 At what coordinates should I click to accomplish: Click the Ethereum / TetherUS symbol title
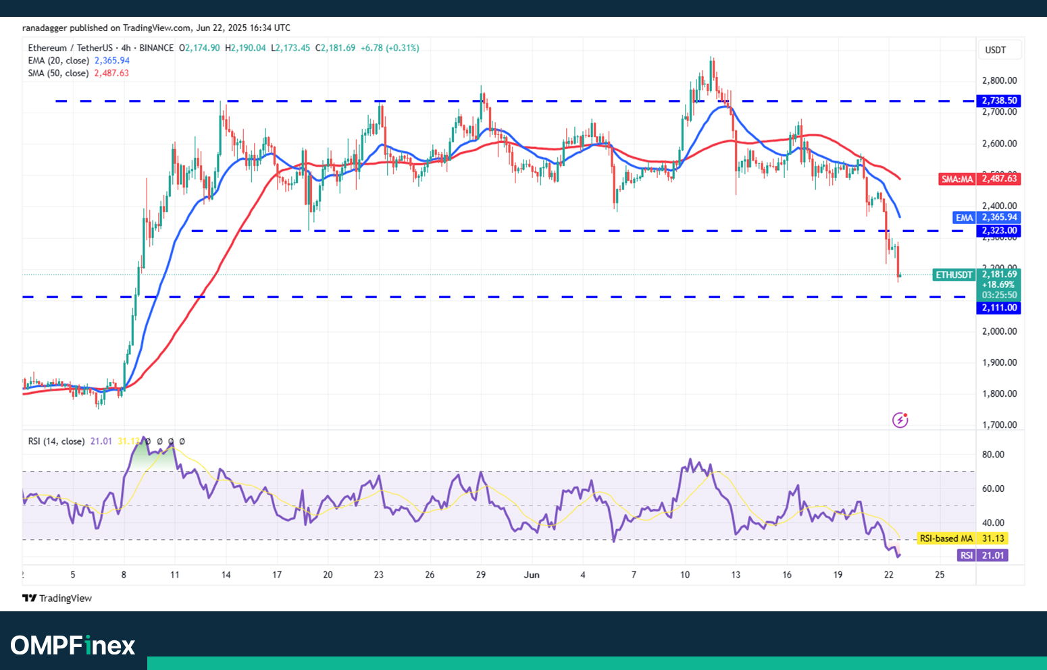[x=70, y=48]
